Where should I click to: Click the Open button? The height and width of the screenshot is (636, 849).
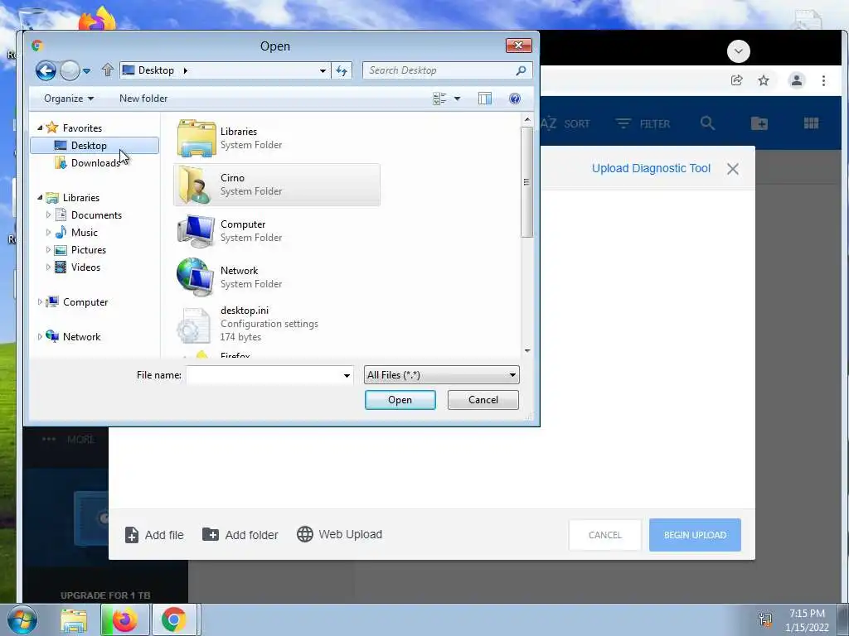(400, 400)
